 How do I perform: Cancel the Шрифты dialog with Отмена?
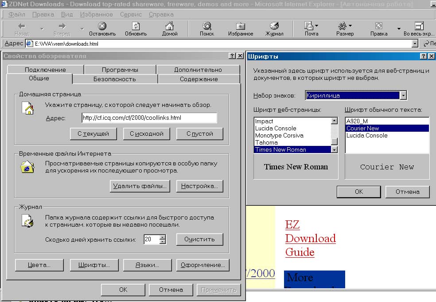pyautogui.click(x=407, y=192)
